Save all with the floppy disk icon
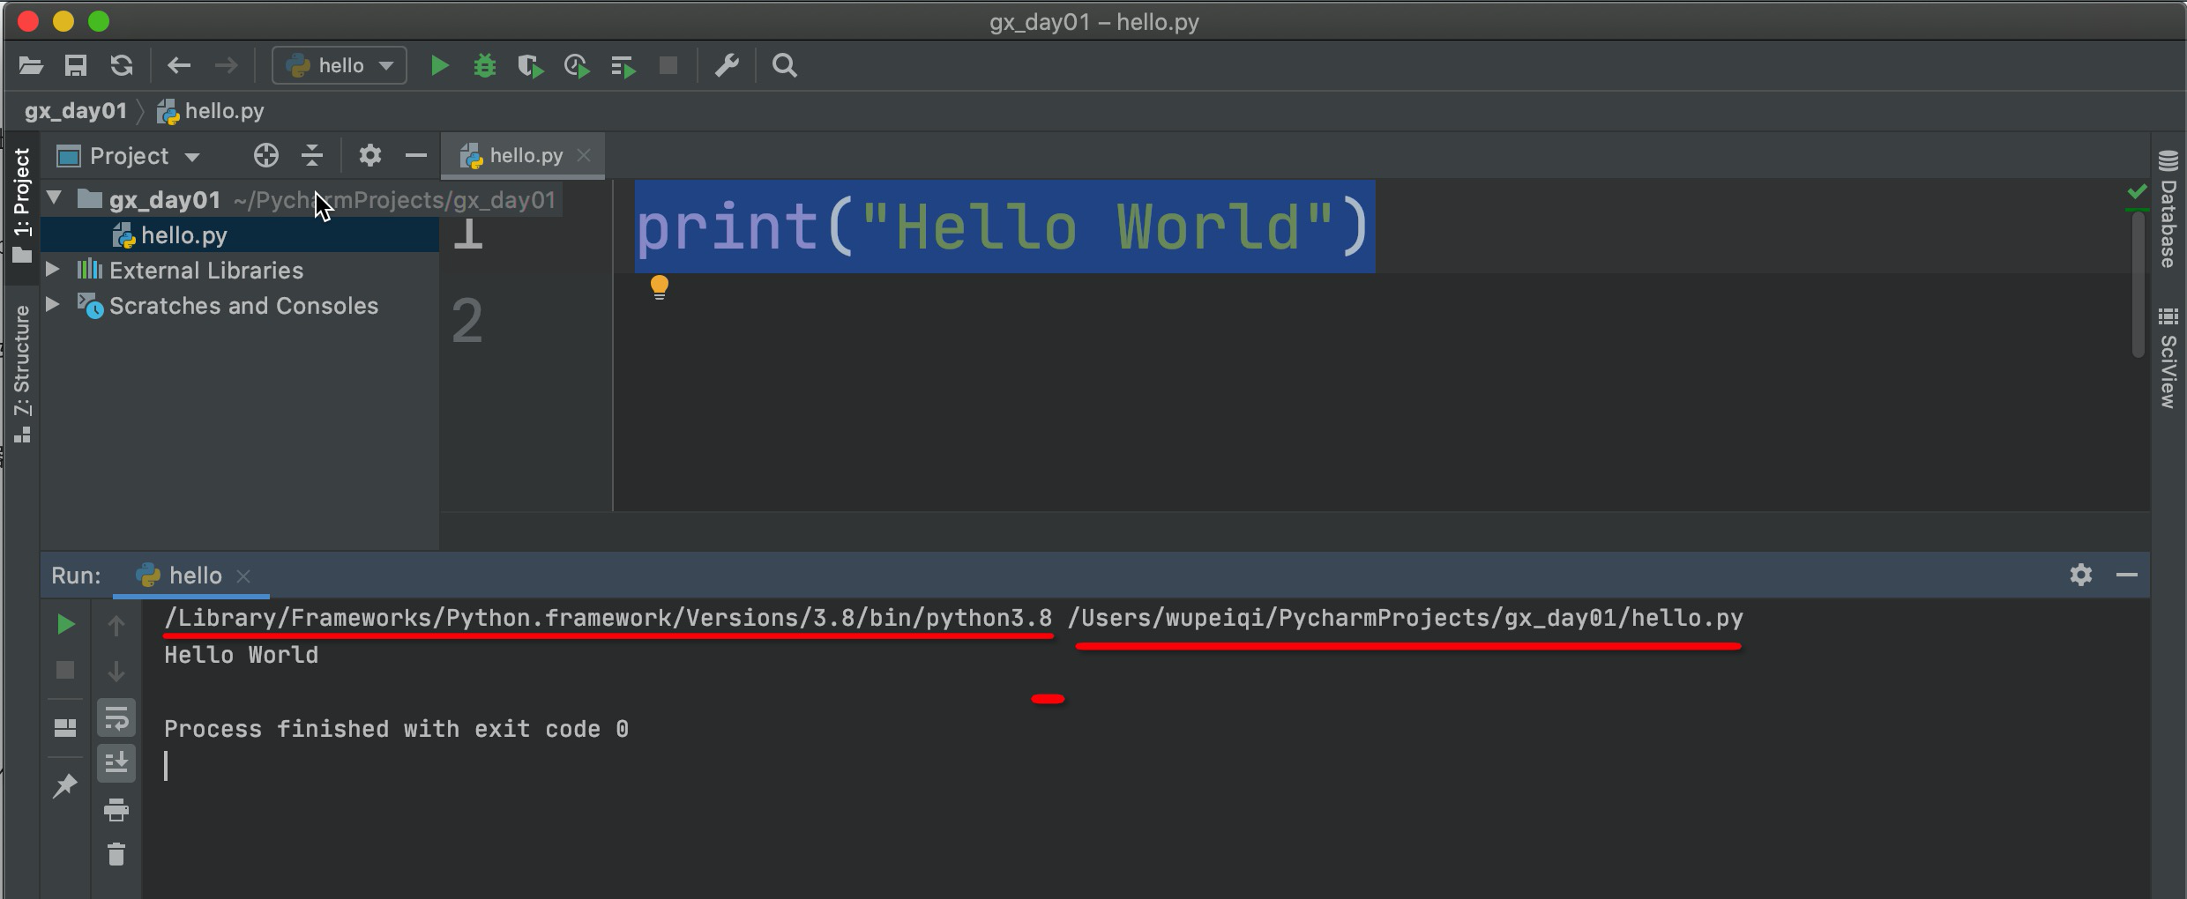The image size is (2187, 899). click(x=76, y=65)
